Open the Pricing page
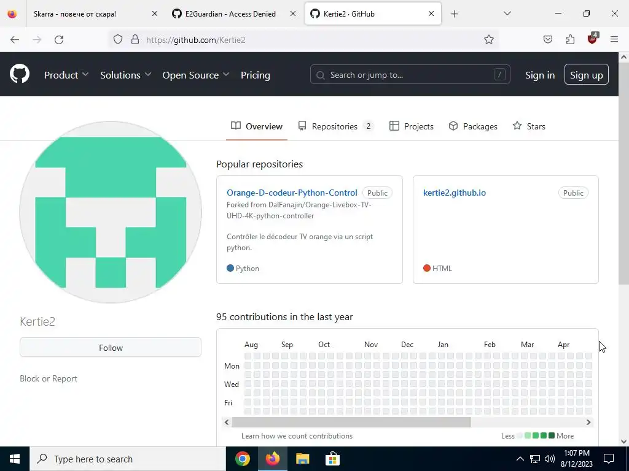The image size is (629, 471). point(255,75)
